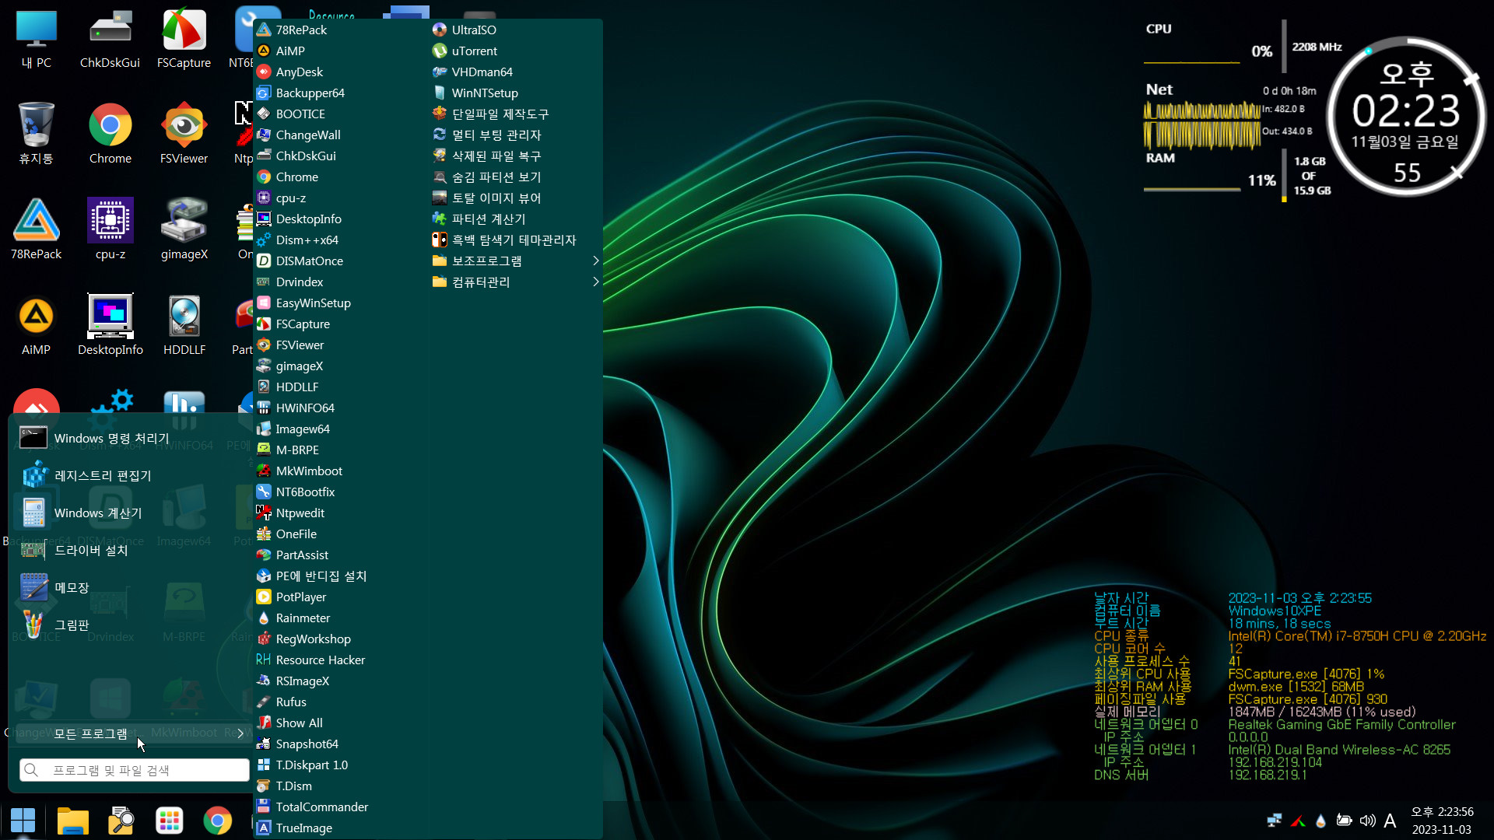Launch PartAssist from program list

point(339,555)
